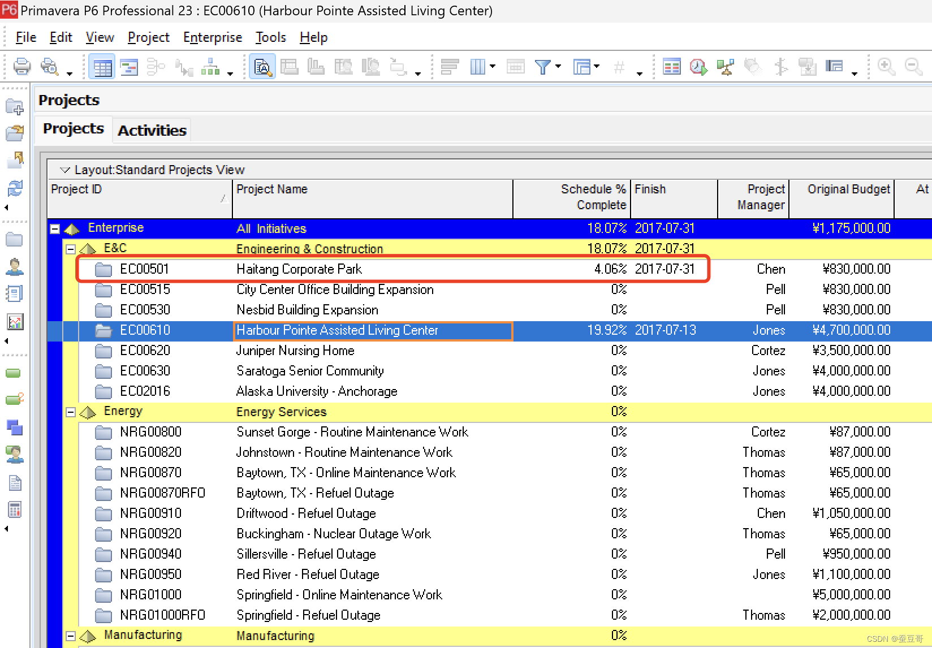Collapse the Manufacturing group
932x648 pixels.
[71, 636]
